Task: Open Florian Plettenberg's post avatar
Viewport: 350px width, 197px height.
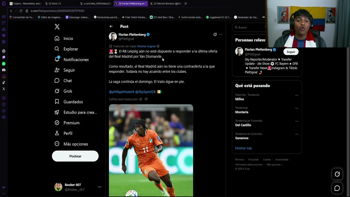Action: 113,36
